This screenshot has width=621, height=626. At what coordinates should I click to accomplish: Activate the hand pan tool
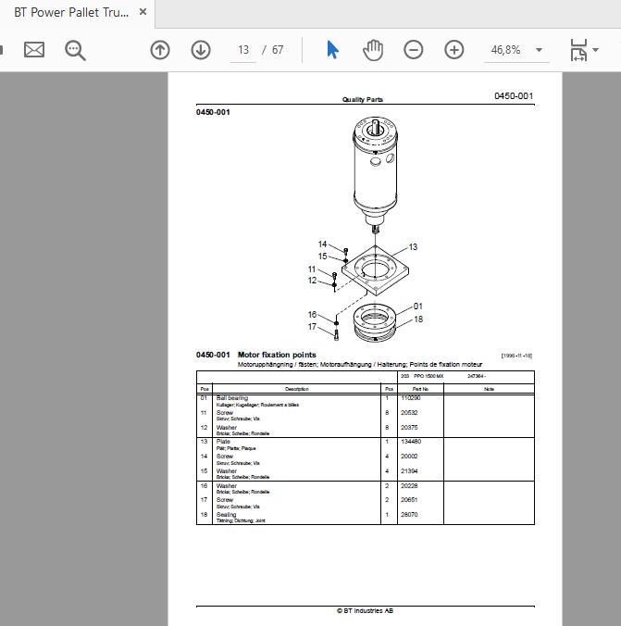373,50
